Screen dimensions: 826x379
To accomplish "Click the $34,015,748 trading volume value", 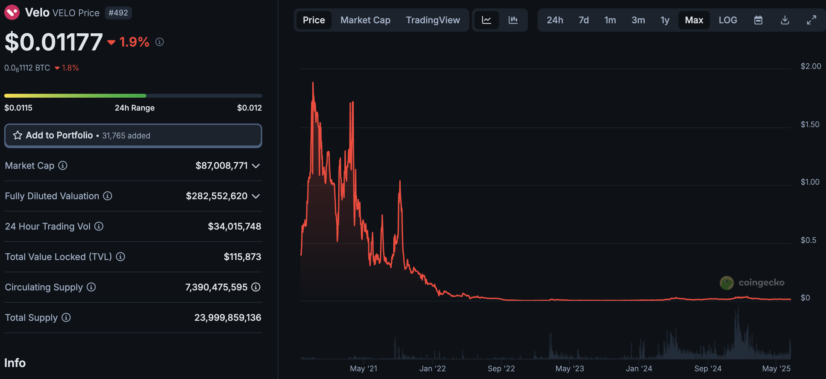I will click(234, 226).
